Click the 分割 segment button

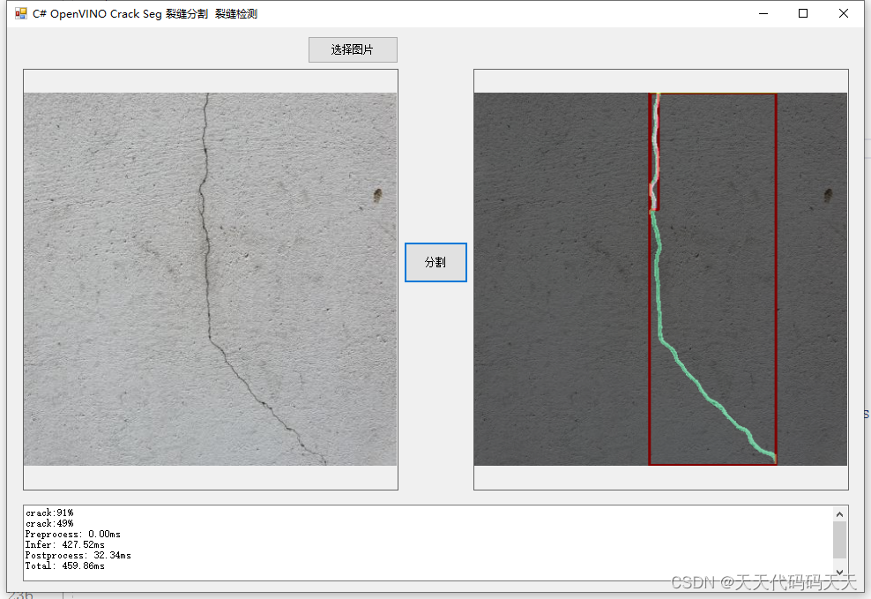pyautogui.click(x=435, y=262)
